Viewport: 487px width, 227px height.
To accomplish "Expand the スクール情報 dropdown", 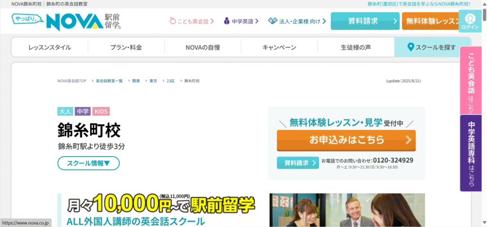I will point(88,163).
